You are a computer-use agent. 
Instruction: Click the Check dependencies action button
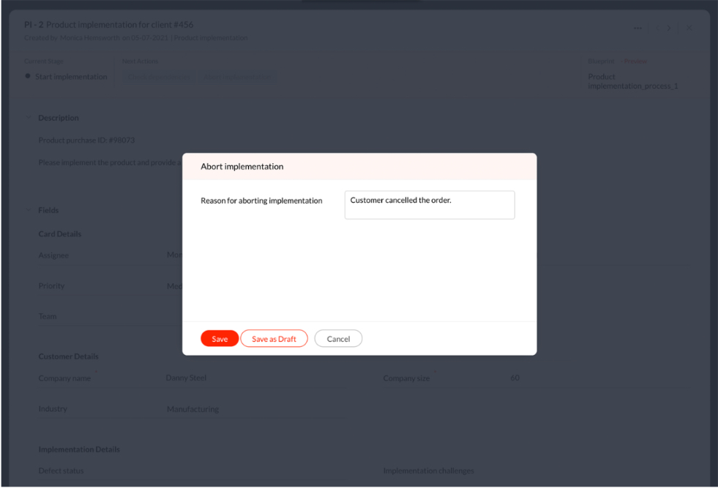click(x=158, y=77)
